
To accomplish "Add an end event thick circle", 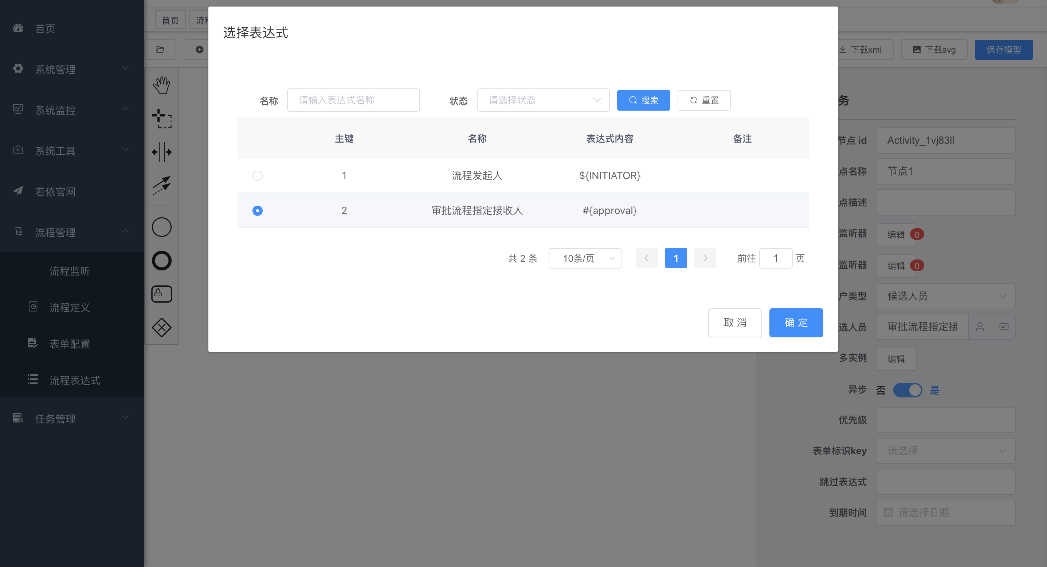I will pos(161,260).
